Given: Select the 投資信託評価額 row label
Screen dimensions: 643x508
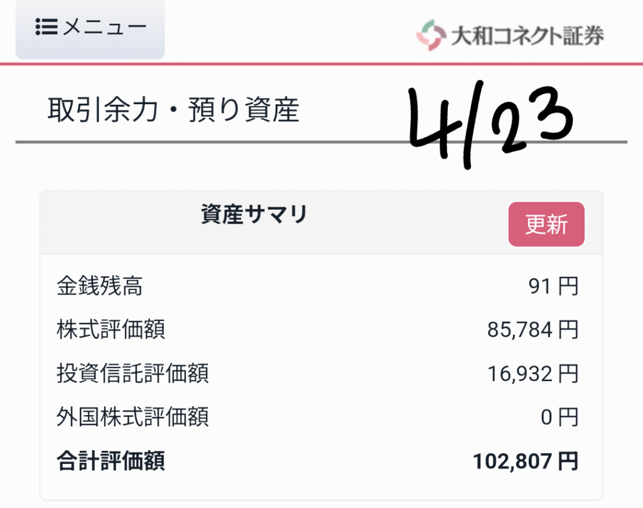Looking at the screenshot, I should (x=133, y=373).
